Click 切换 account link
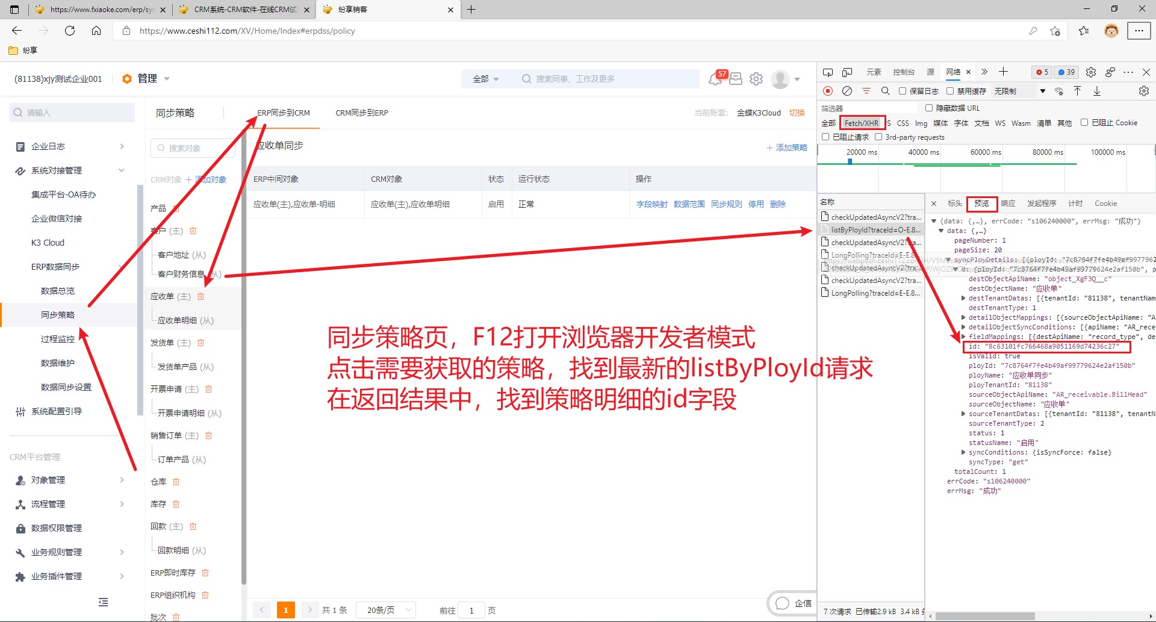The width and height of the screenshot is (1156, 622). [797, 113]
